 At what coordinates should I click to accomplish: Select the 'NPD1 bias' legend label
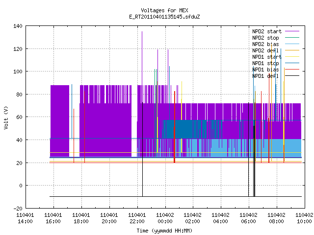click(265, 70)
